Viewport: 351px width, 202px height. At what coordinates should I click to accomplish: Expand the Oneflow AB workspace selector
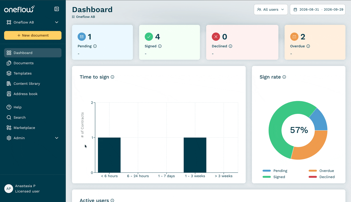click(33, 22)
